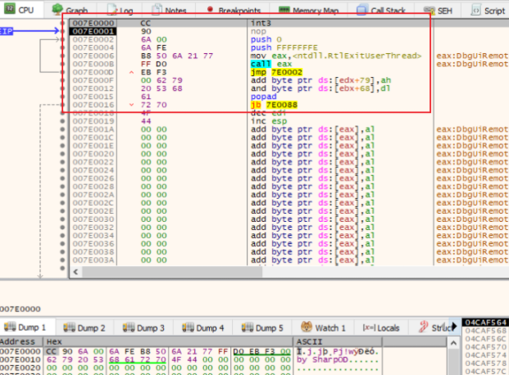Select the 'int3' instruction
Viewport: 509px width, 375px height.
(261, 23)
